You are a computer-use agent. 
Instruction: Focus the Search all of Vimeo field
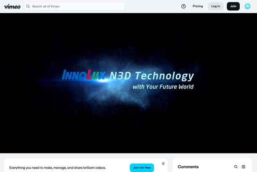click(75, 6)
